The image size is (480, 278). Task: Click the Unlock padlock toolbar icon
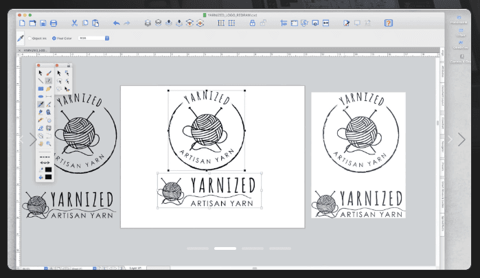263,23
